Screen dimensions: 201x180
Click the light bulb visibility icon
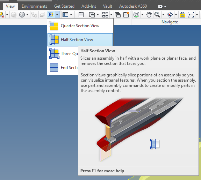(x=2, y=15)
